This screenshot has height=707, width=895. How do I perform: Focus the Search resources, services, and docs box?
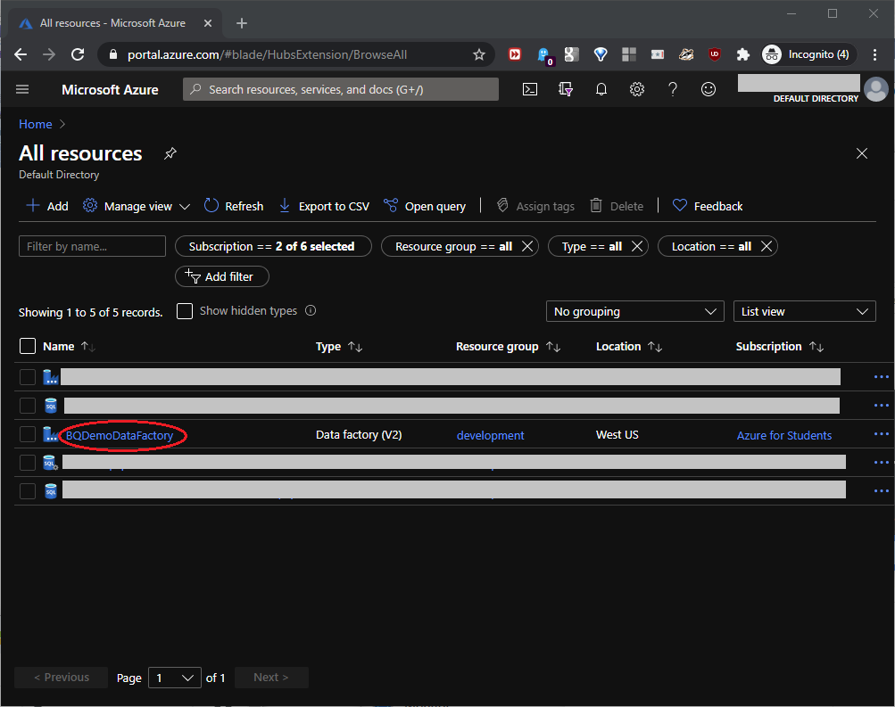[341, 89]
